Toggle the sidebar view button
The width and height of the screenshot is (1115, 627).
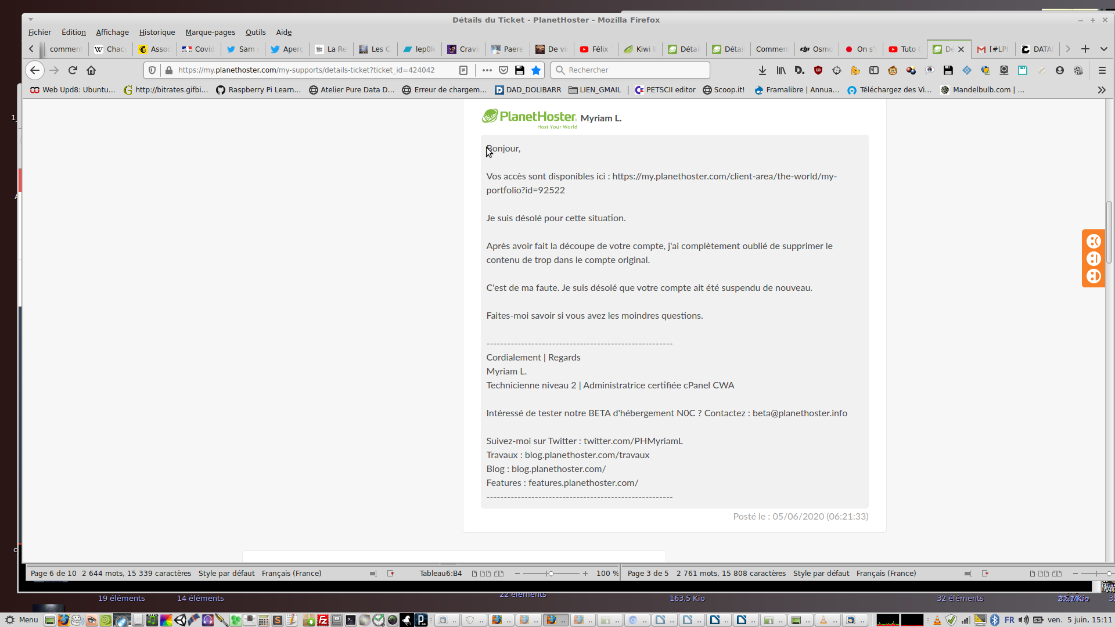pyautogui.click(x=874, y=70)
